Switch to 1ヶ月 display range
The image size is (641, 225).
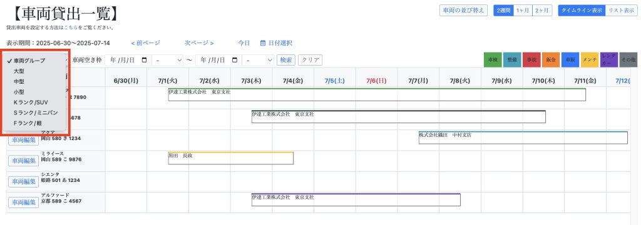[523, 11]
